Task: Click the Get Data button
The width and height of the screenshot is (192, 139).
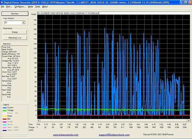Action: pyautogui.click(x=15, y=14)
